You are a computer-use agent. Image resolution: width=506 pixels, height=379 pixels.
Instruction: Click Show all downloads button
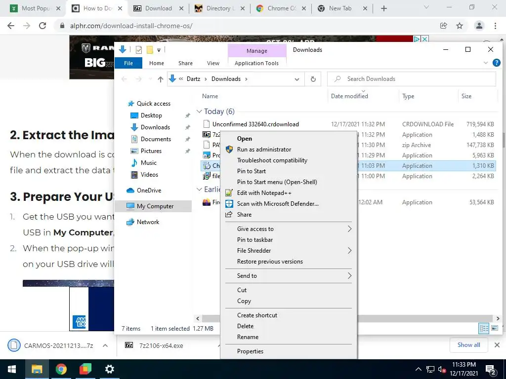tap(468, 345)
